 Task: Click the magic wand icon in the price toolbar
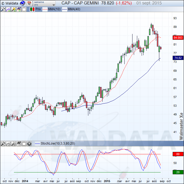[x=14, y=9]
